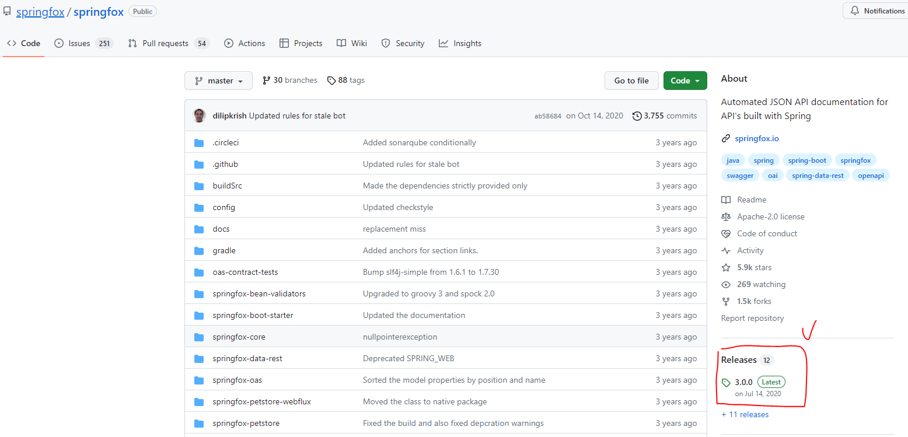Click the docs folder icon
Viewport: 908px width, 437px height.
[199, 229]
